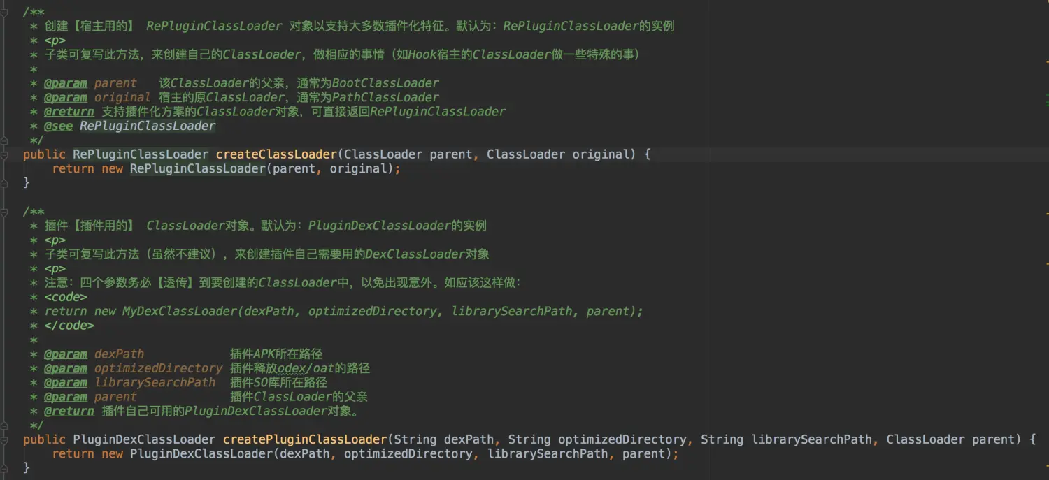Screen dimensions: 1049x480
Task: Click the RePluginClassLoader return type
Action: [141, 154]
